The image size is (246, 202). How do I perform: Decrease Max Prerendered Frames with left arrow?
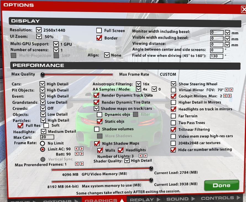click(77, 164)
